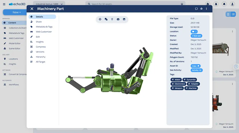The height and width of the screenshot is (133, 239).
Task: Star the Machinery Part asset
Action: tap(201, 9)
